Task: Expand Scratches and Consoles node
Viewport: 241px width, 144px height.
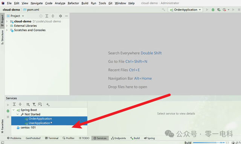Action: pyautogui.click(x=7, y=30)
